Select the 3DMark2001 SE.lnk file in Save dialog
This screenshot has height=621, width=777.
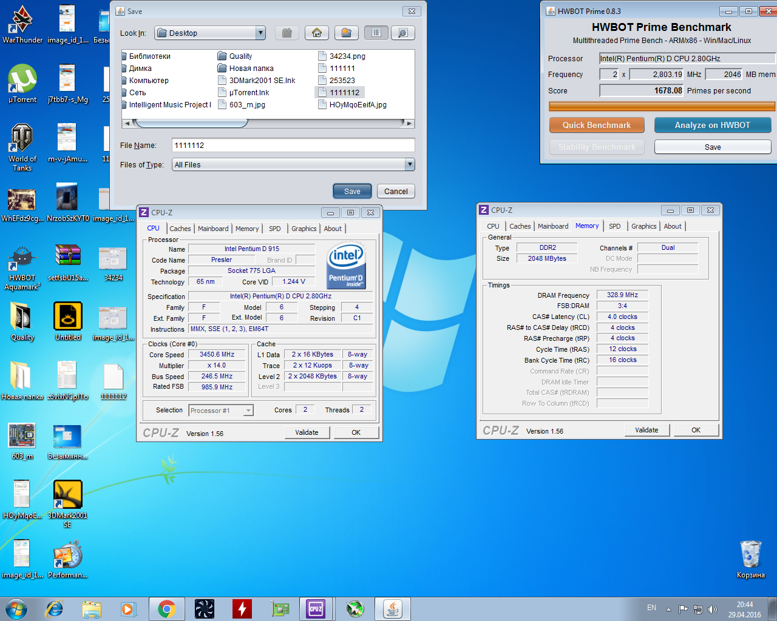(256, 80)
